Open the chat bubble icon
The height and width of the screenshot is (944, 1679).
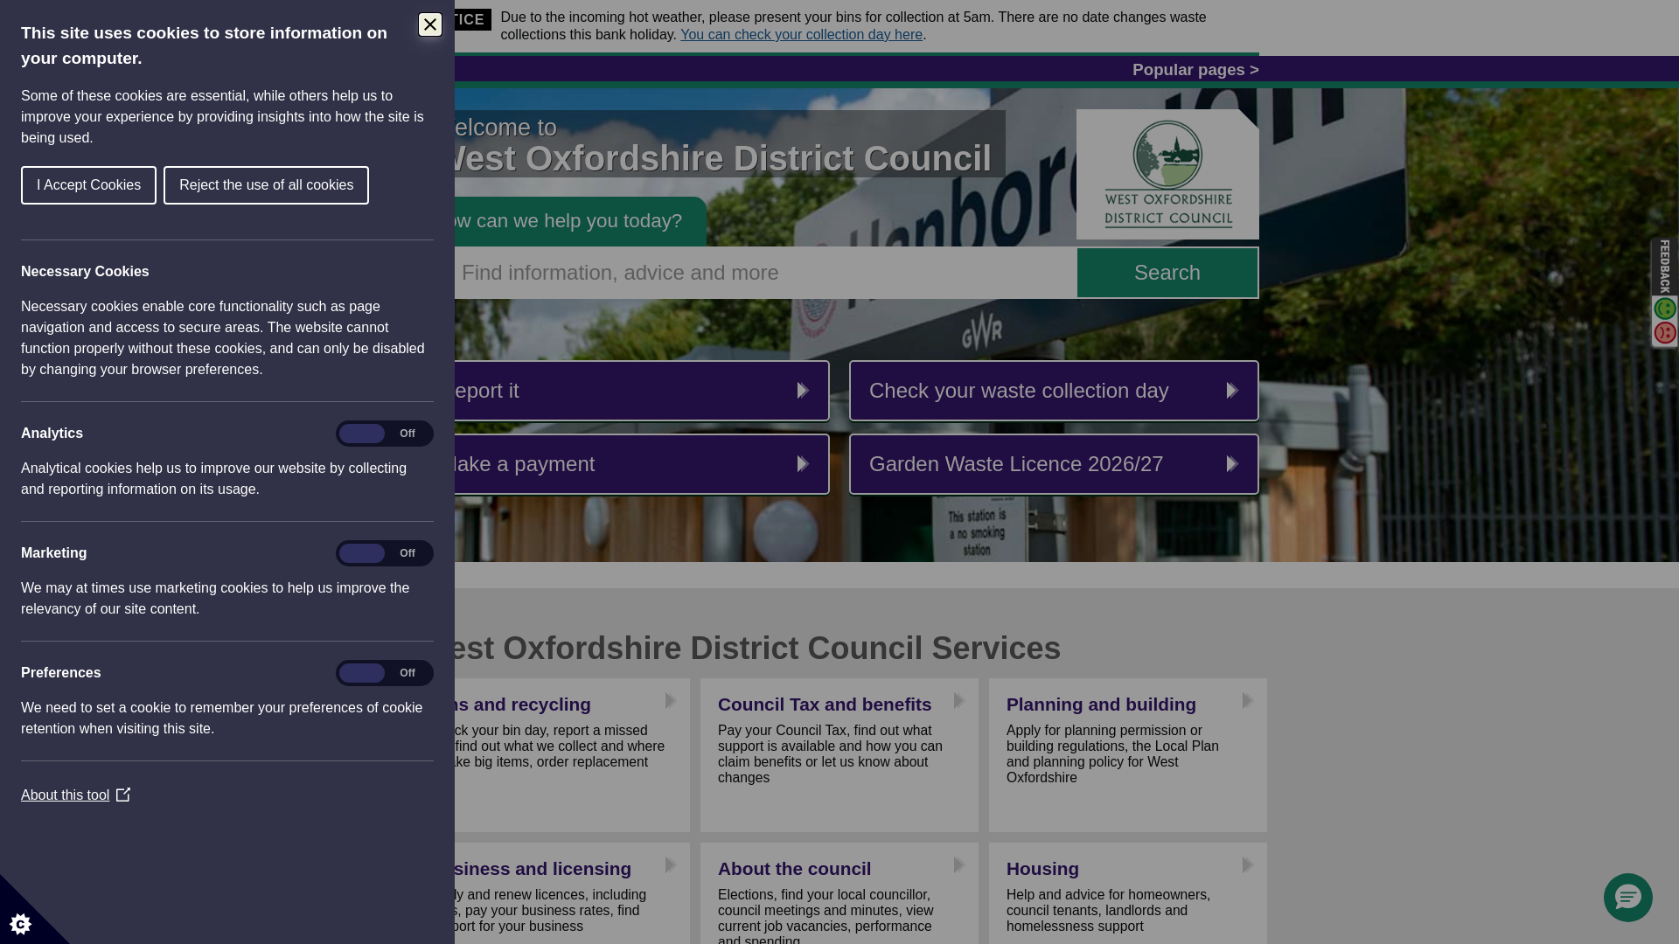click(1627, 898)
